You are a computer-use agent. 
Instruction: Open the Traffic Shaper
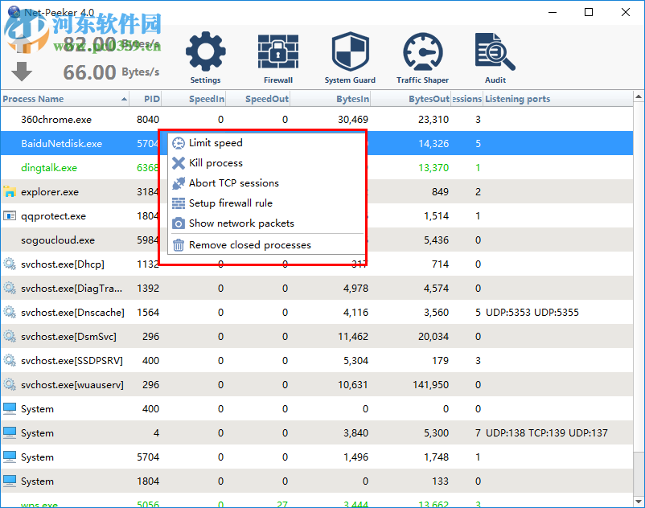[422, 56]
